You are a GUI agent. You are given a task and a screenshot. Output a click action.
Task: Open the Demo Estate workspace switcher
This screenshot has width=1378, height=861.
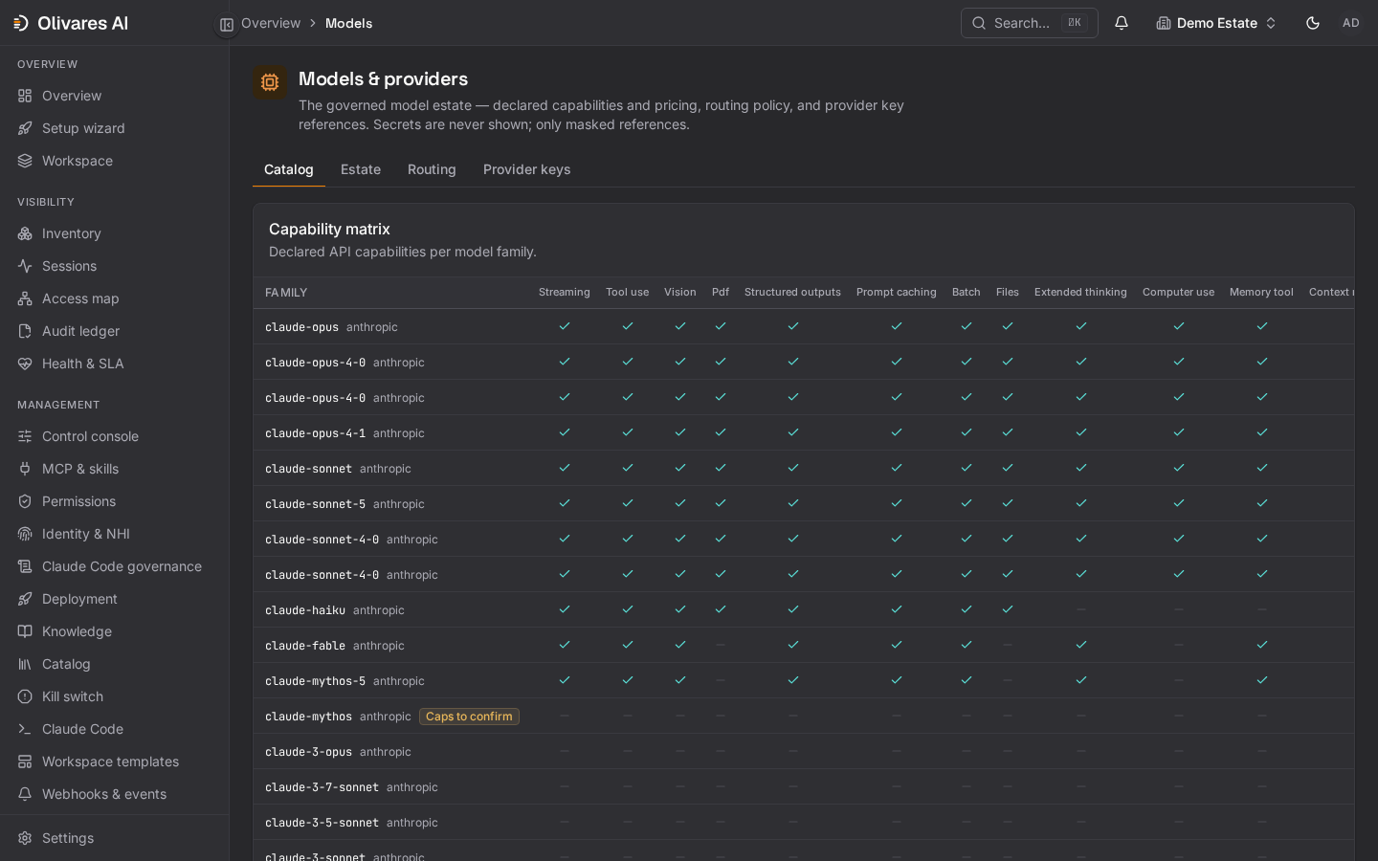pos(1216,23)
